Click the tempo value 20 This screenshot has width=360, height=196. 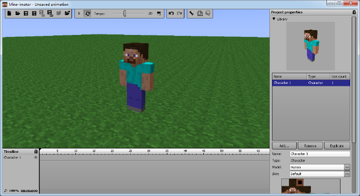(x=150, y=14)
